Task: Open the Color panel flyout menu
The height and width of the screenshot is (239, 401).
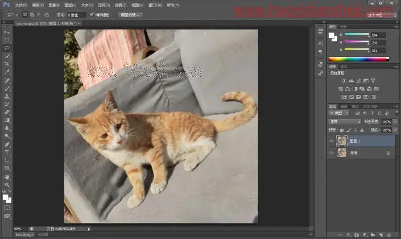Action: [396, 27]
